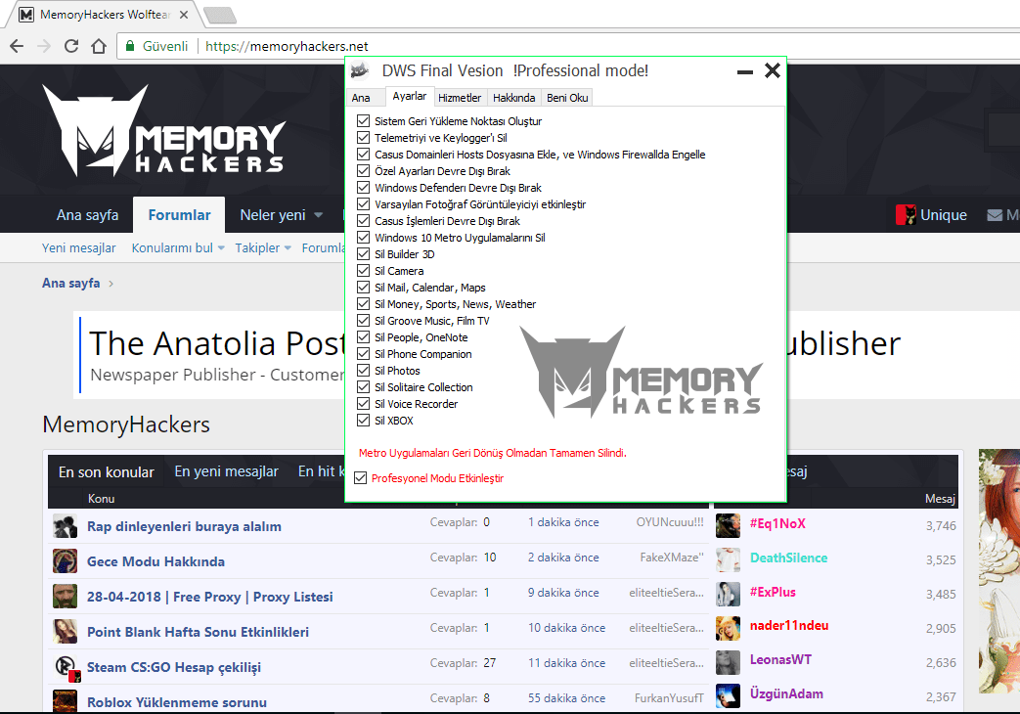Viewport: 1020px width, 714px height.
Task: Click the DeathSilence member avatar
Action: [728, 559]
